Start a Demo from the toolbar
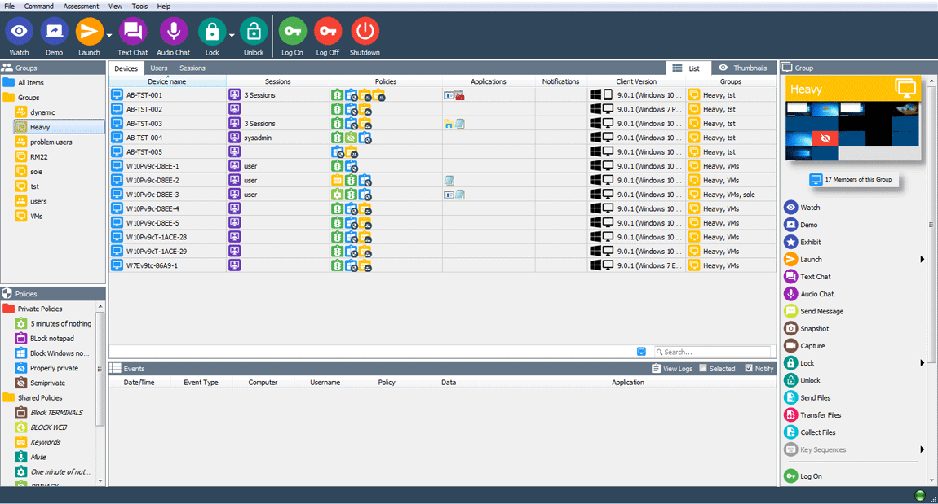Screen dimensions: 938x504 (54, 32)
